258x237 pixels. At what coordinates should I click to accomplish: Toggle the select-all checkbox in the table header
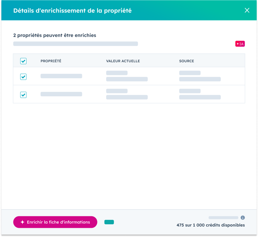23,61
